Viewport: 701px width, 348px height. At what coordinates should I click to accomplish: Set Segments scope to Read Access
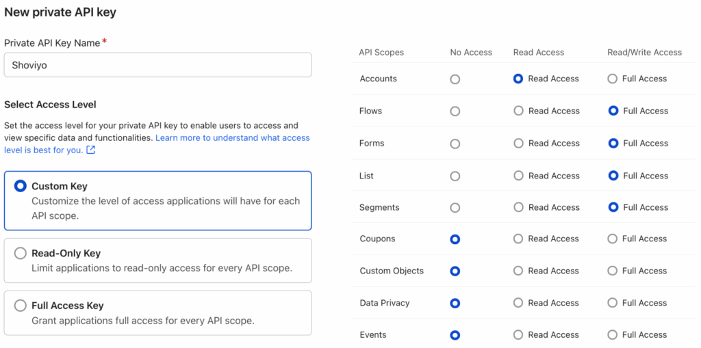point(519,207)
